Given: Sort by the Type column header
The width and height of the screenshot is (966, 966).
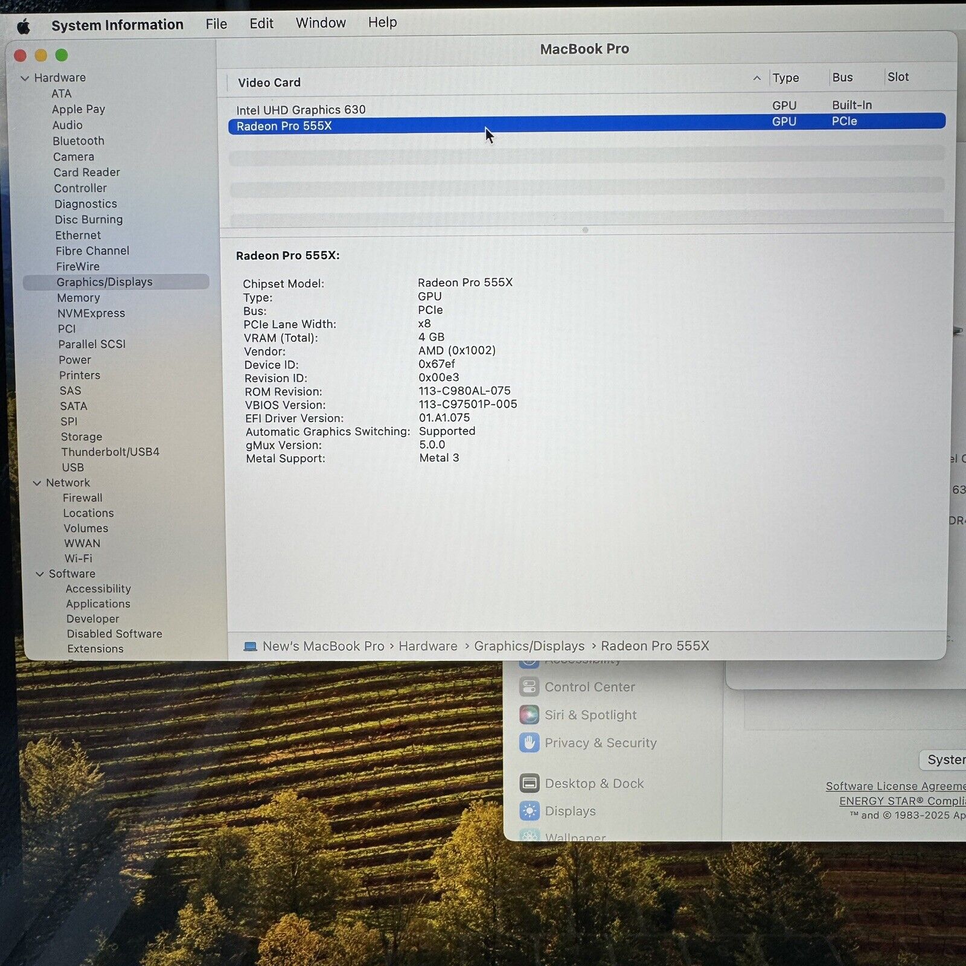Looking at the screenshot, I should (x=785, y=78).
